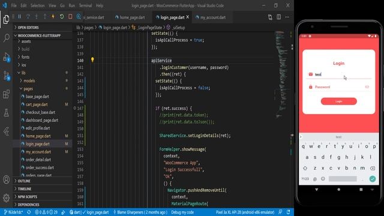
Task: Open the Testing flask view
Action: pyautogui.click(x=7, y=113)
